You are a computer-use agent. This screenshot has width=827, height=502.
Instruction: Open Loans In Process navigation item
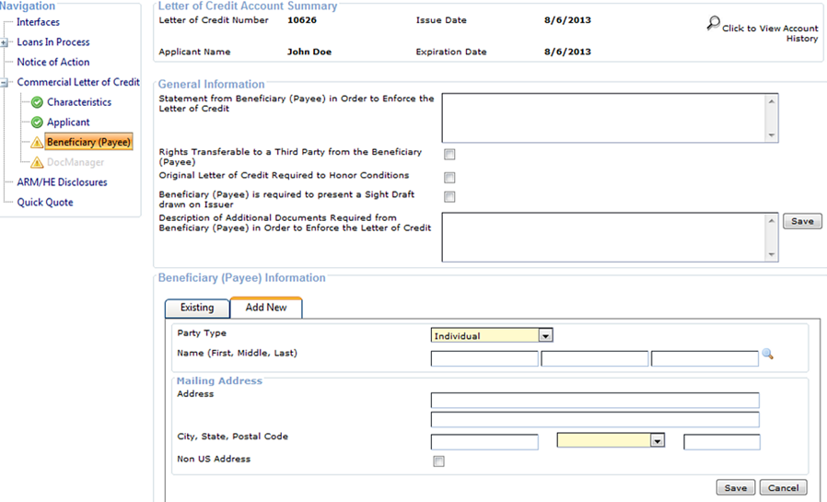point(53,42)
